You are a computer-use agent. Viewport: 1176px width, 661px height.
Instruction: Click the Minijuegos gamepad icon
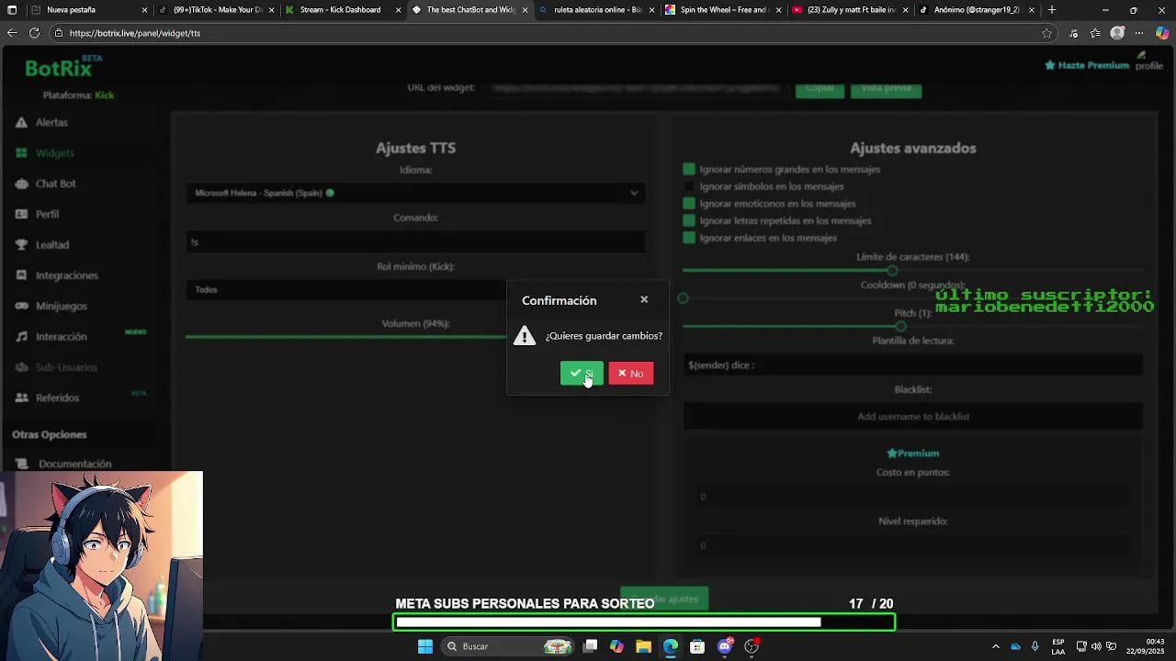21,306
